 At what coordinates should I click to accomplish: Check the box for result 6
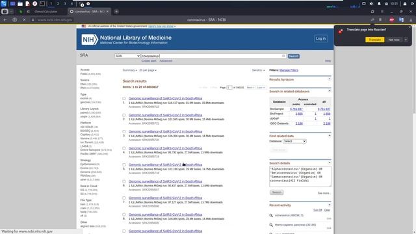tap(124, 181)
